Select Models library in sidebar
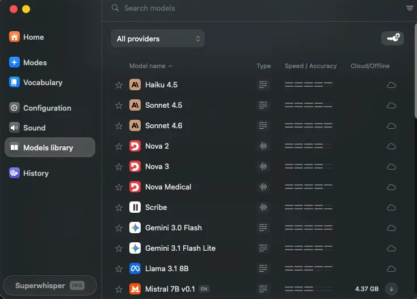This screenshot has width=417, height=299. [50, 148]
